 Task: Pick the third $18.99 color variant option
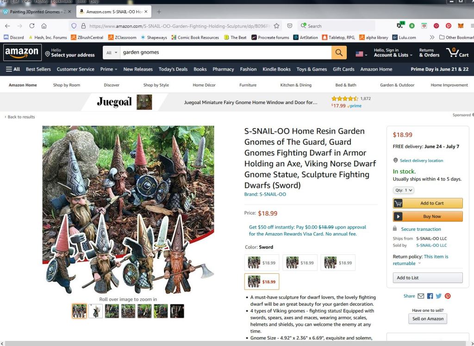click(338, 263)
